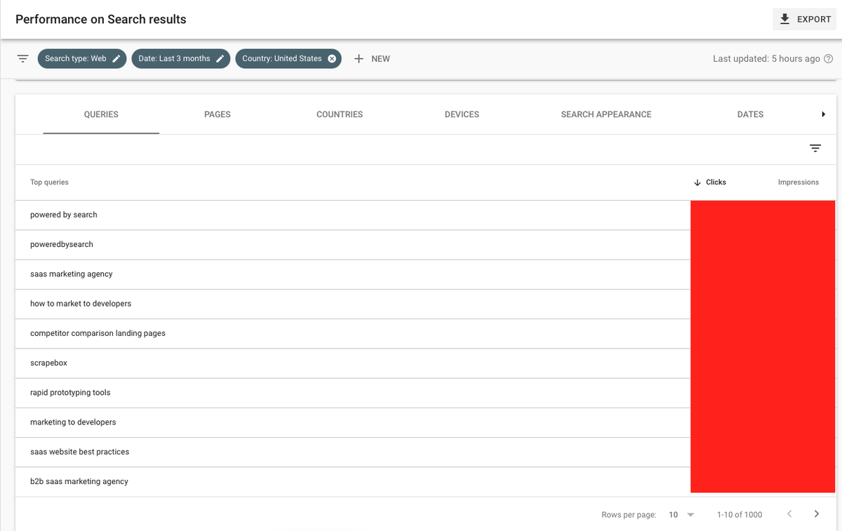Expand the Rows per page dropdown

tap(681, 515)
